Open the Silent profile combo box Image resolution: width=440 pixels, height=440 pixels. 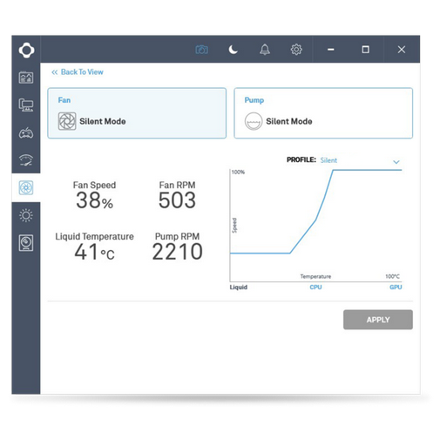[x=360, y=160]
